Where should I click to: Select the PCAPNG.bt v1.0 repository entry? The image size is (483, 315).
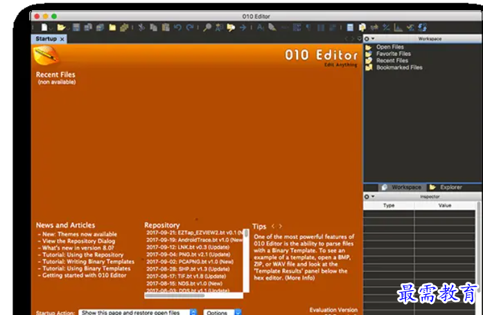pos(190,262)
